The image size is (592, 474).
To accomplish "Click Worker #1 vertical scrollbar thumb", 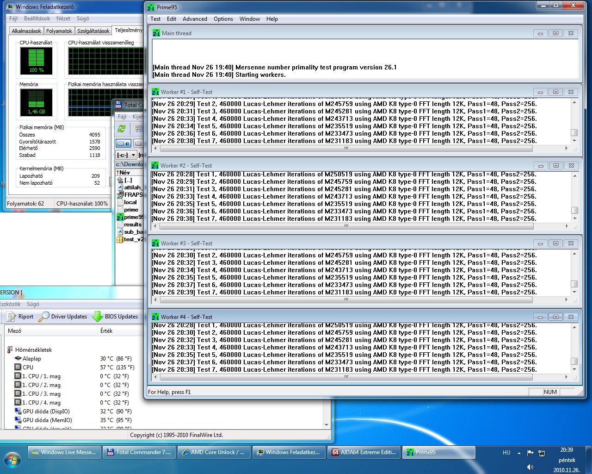I will point(574,132).
